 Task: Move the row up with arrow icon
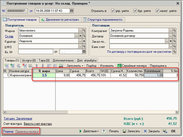coord(37,66)
